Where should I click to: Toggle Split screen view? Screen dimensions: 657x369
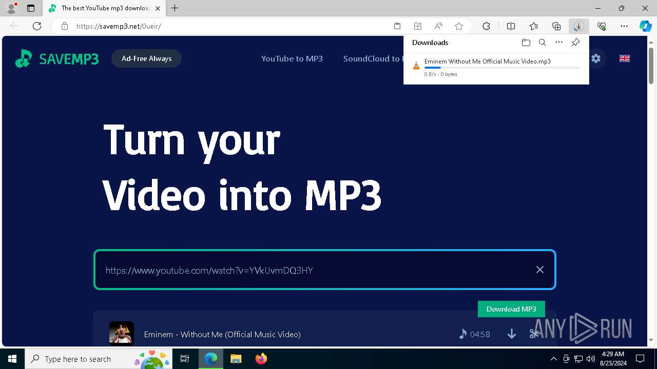[x=511, y=26]
